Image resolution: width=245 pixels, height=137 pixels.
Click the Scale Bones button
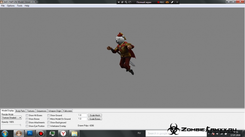pyautogui.click(x=95, y=119)
